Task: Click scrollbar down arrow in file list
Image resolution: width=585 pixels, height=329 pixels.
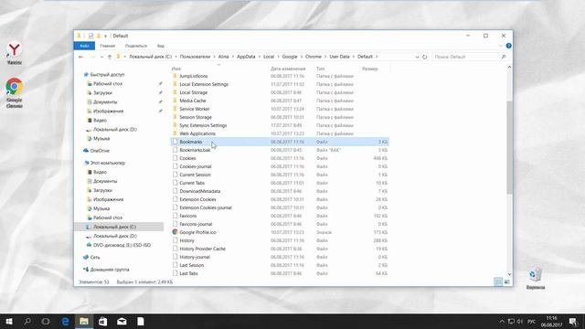Action: [509, 274]
